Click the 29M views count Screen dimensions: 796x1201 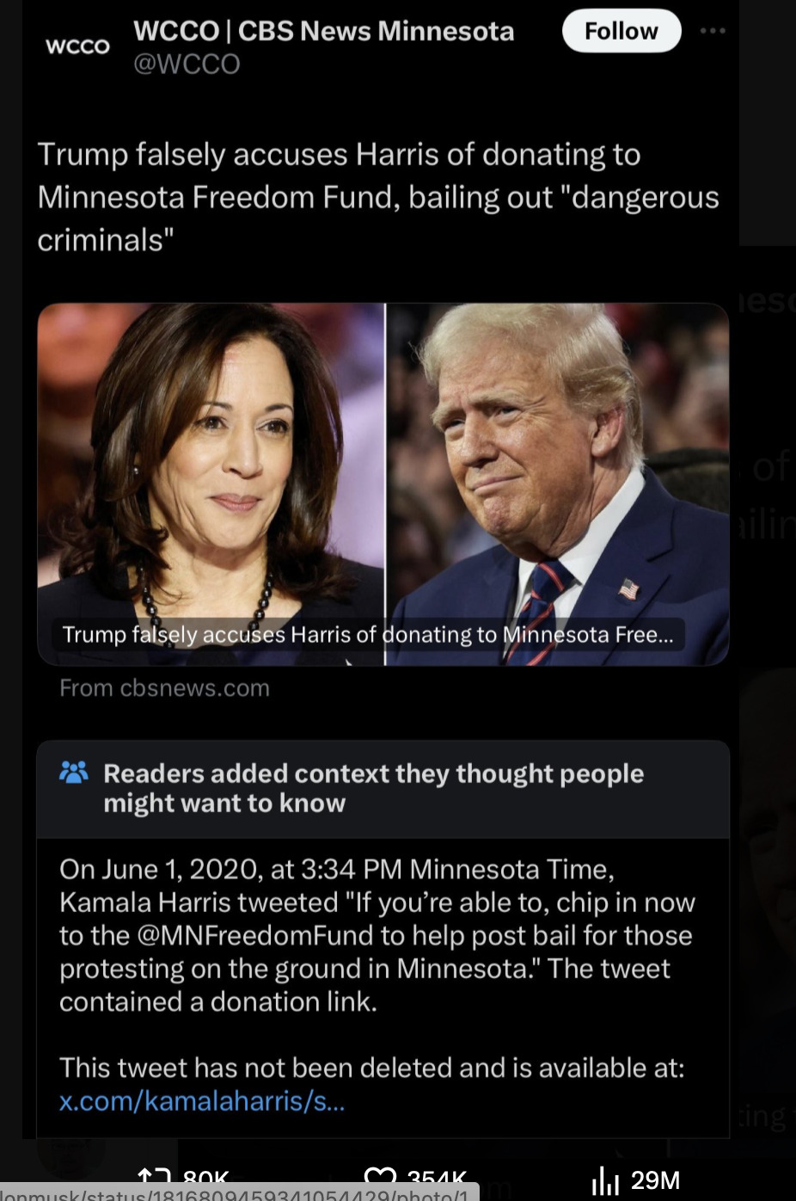tap(656, 1180)
